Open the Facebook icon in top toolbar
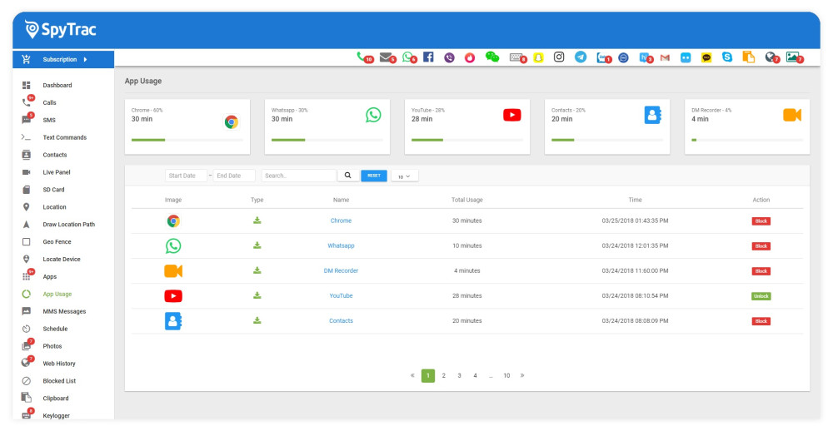The height and width of the screenshot is (431, 833). click(428, 57)
